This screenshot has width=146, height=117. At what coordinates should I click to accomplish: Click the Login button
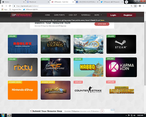(x=113, y=15)
